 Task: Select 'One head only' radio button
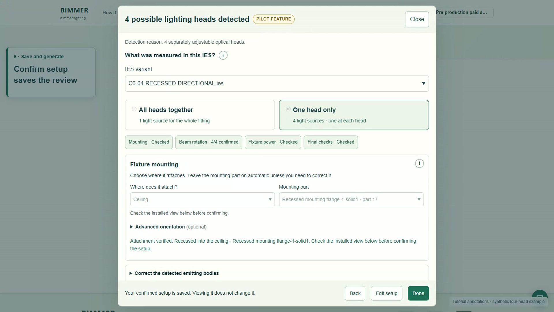pyautogui.click(x=288, y=109)
